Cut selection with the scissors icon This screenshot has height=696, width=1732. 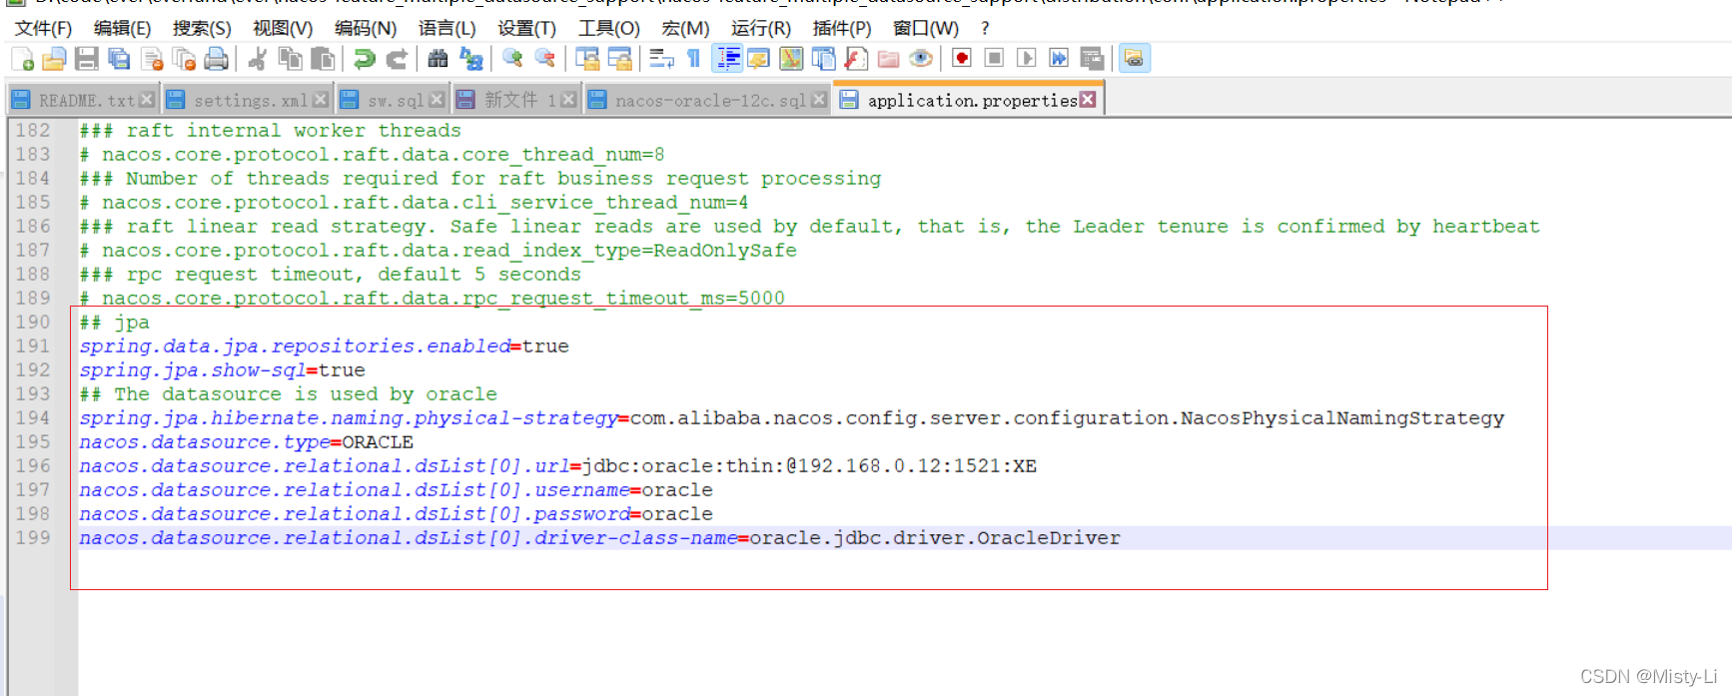click(x=257, y=59)
